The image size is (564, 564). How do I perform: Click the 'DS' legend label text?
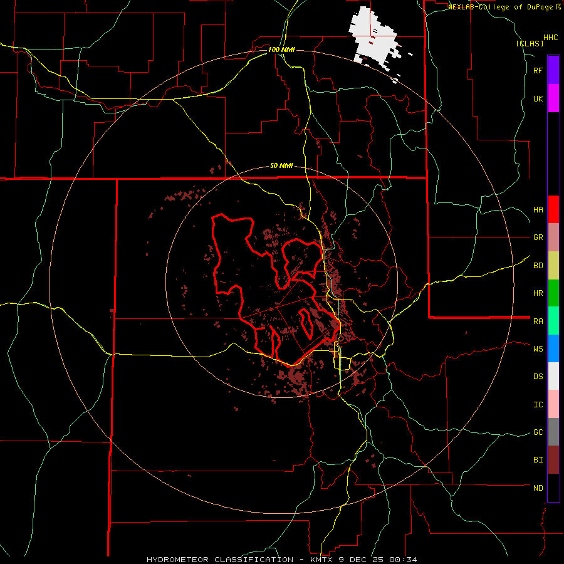(538, 376)
